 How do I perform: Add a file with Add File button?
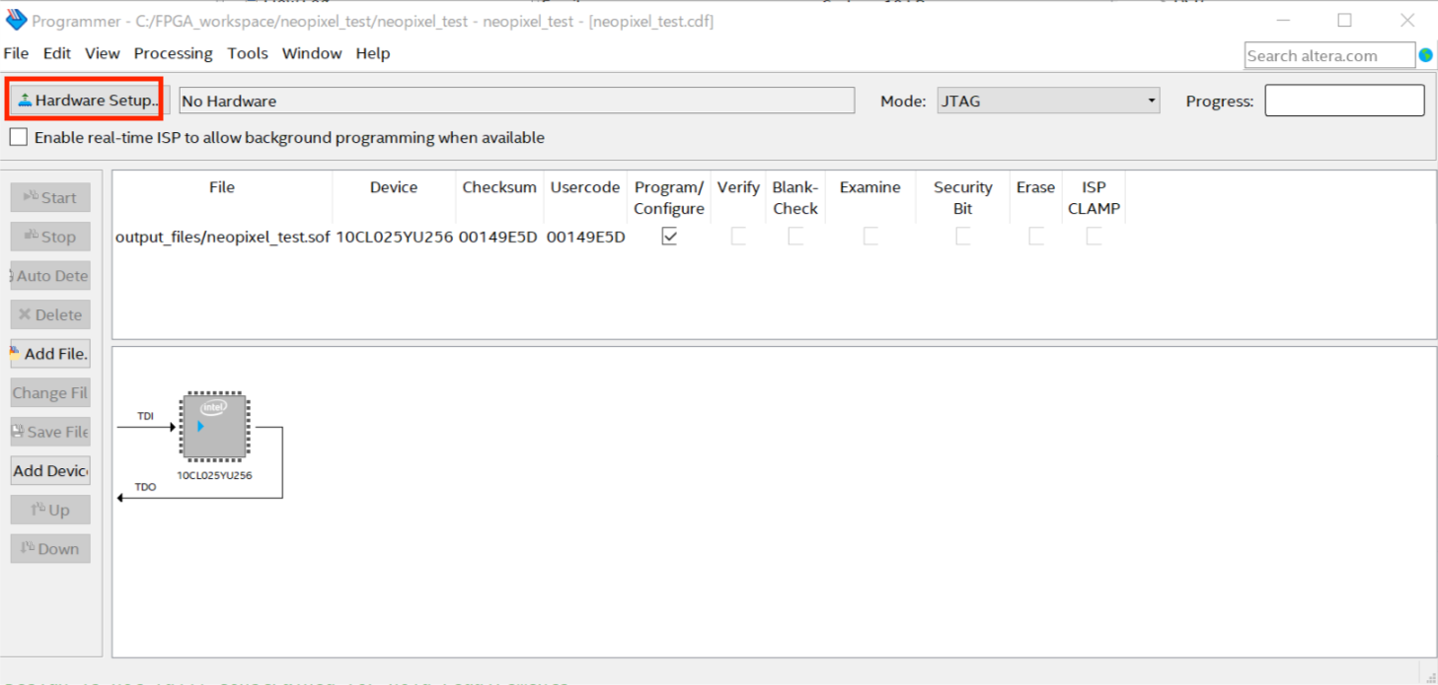tap(50, 354)
